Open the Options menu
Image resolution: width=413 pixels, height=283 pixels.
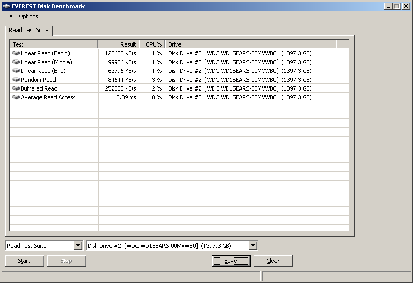click(29, 16)
